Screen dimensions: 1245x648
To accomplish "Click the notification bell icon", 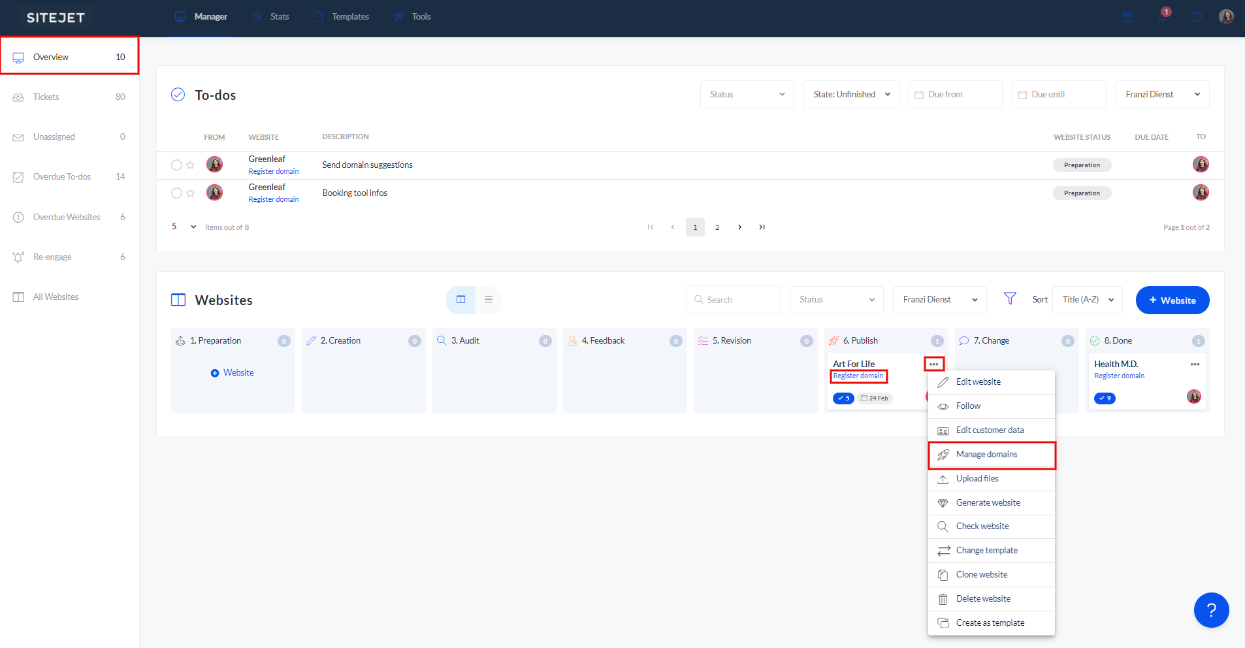I will (1162, 17).
